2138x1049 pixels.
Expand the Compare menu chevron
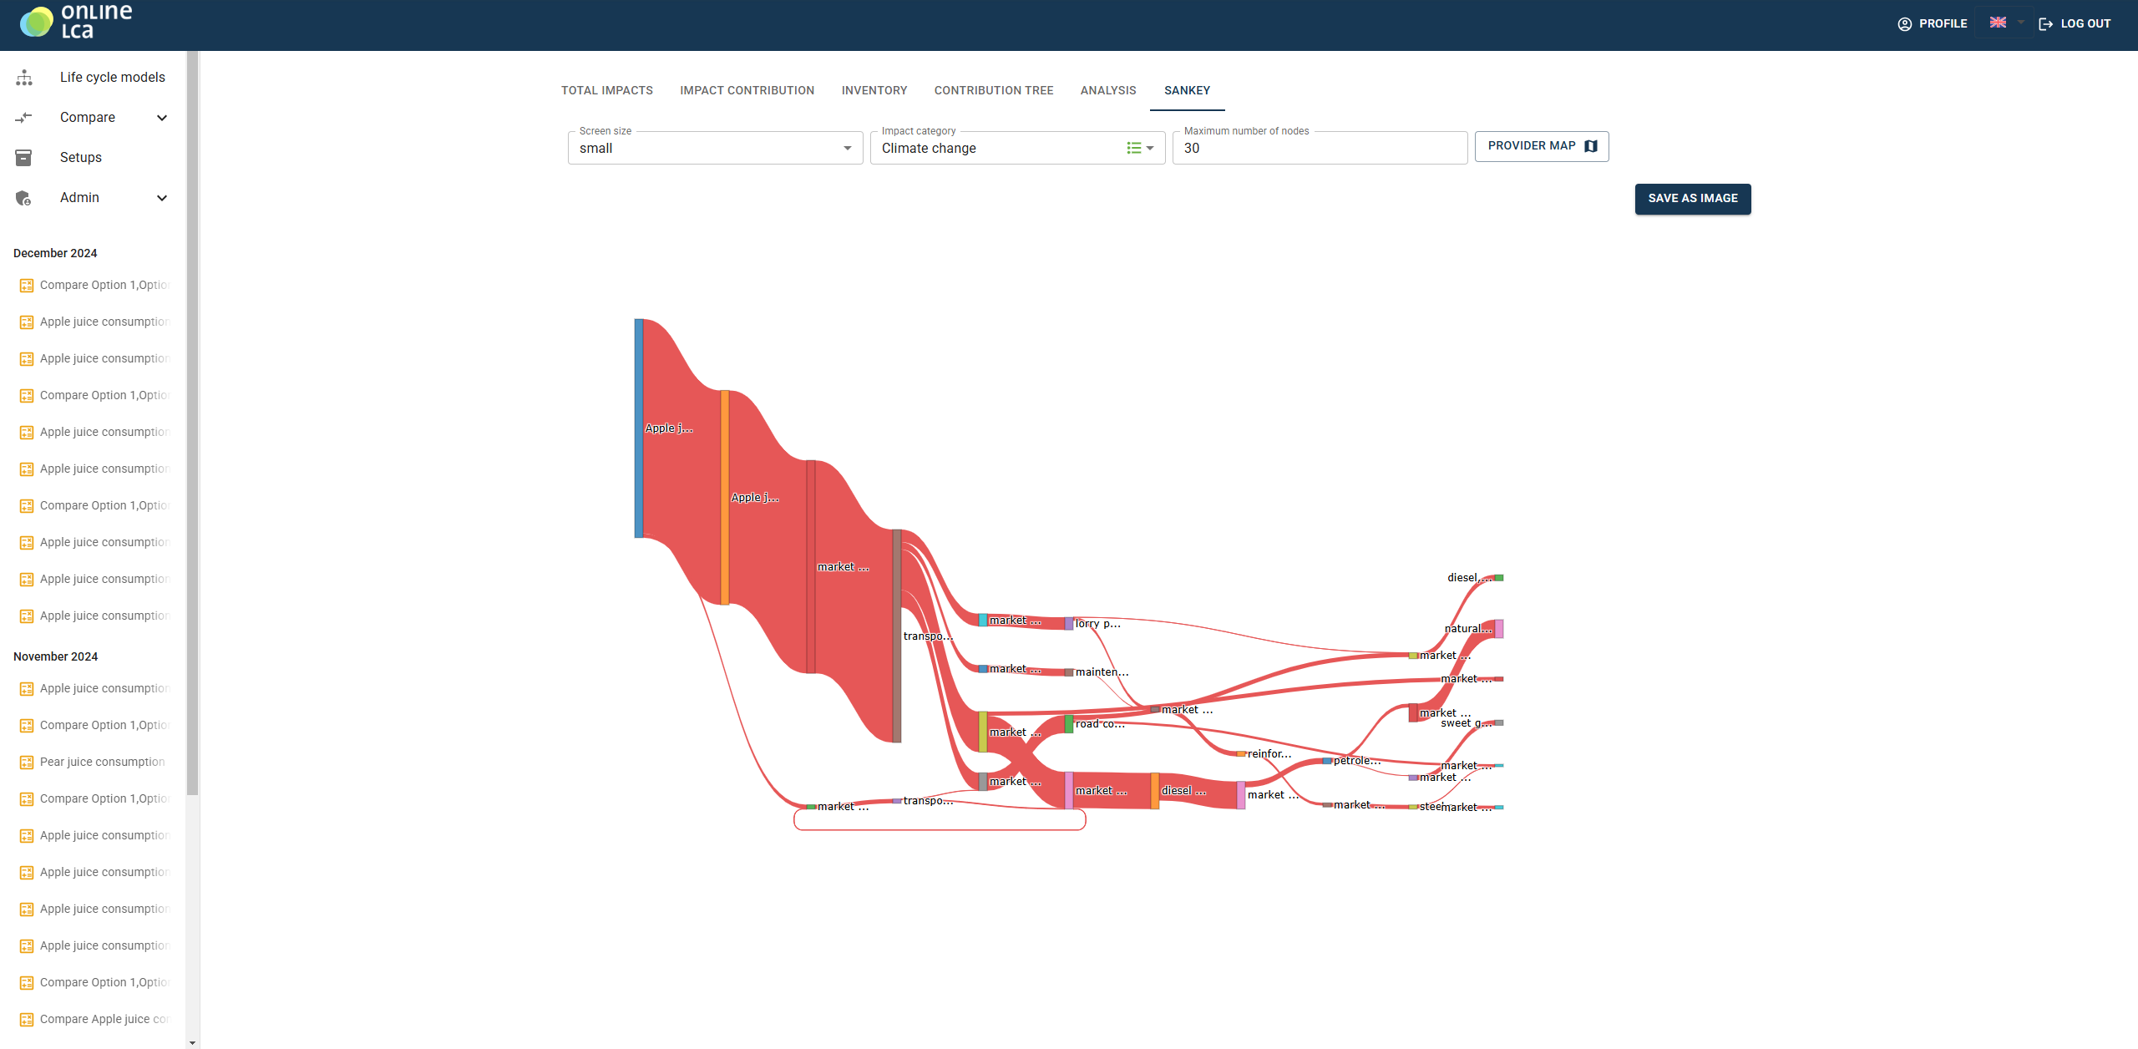[162, 118]
